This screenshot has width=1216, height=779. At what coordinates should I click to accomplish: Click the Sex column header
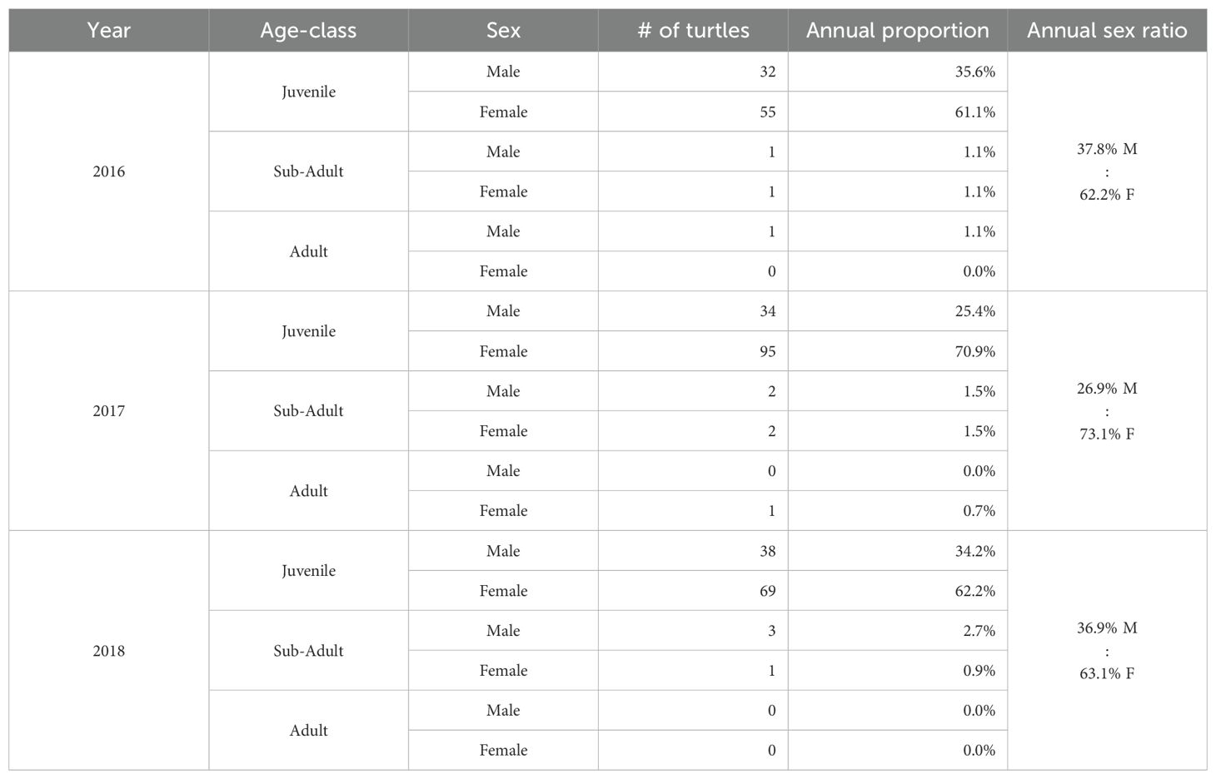503,31
